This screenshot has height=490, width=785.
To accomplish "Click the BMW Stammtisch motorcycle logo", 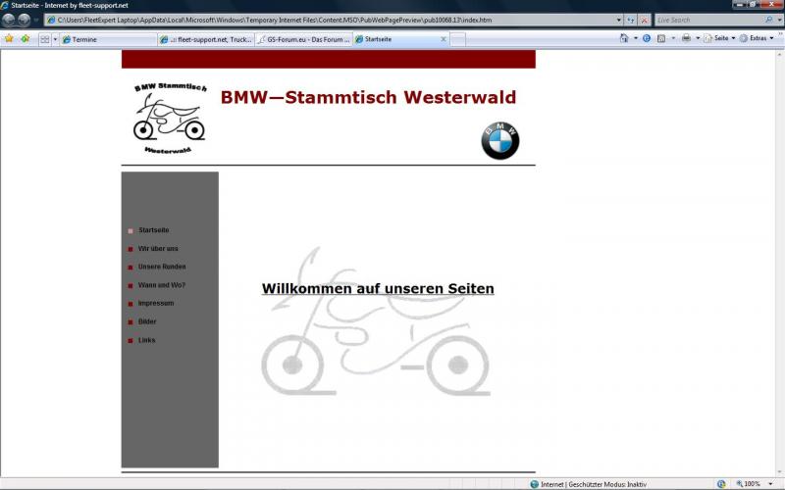I will [x=170, y=118].
